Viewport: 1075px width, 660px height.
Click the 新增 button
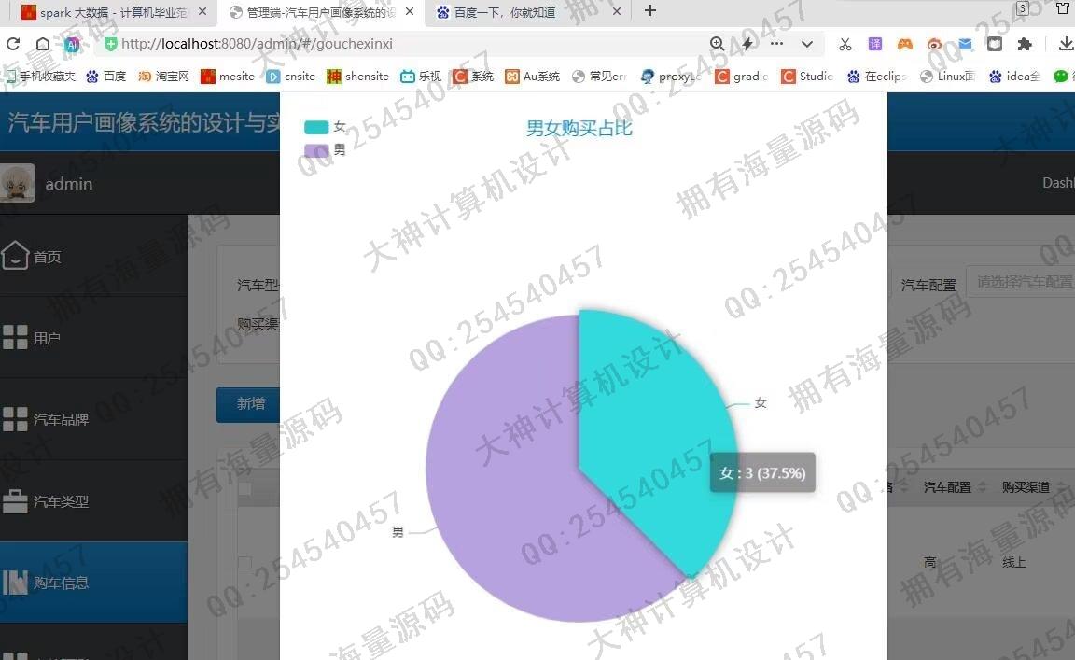250,404
